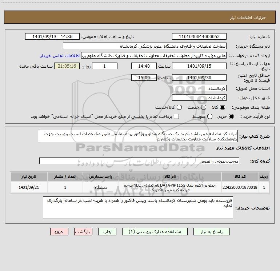
Task: Click the request creator field علی موئینه
Action: click(x=154, y=55)
